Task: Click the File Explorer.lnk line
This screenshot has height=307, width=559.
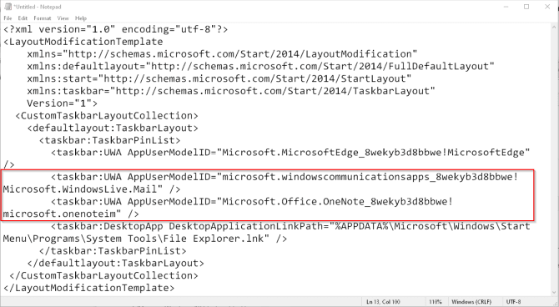Action: 144,239
